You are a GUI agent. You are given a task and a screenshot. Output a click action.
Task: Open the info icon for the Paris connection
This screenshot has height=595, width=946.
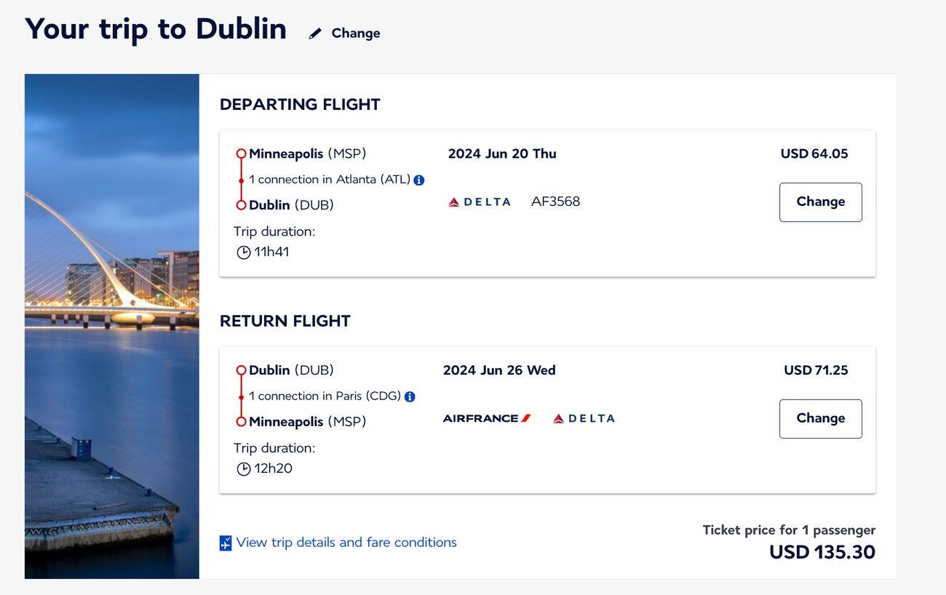(x=409, y=396)
